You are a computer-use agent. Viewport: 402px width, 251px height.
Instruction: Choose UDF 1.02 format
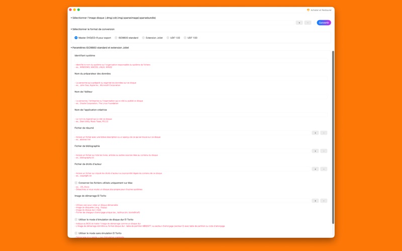click(173, 38)
